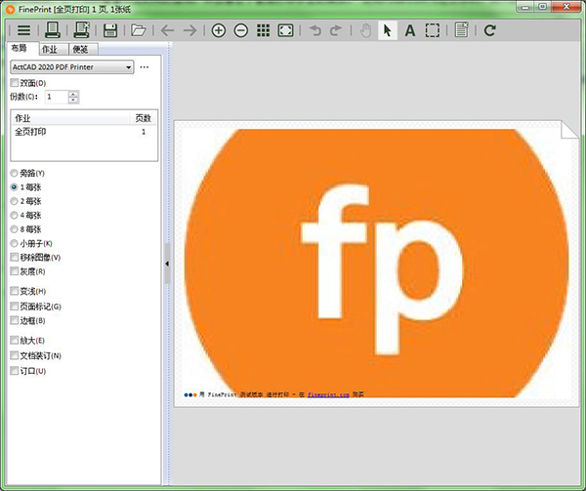
Task: Collapse the left panel with arrow
Action: (167, 264)
